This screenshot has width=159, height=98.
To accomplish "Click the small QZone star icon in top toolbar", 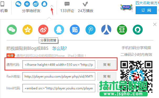I will coord(27,4).
